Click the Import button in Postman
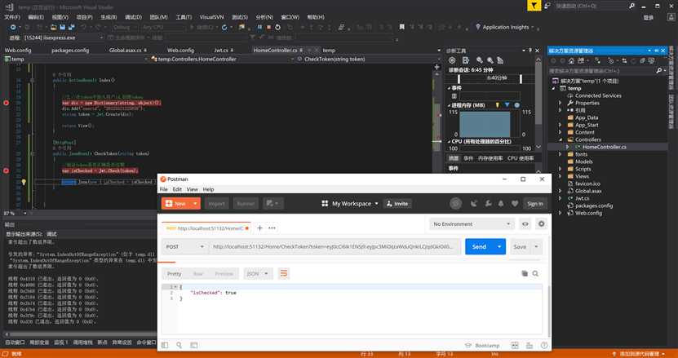The image size is (678, 358). (x=217, y=203)
